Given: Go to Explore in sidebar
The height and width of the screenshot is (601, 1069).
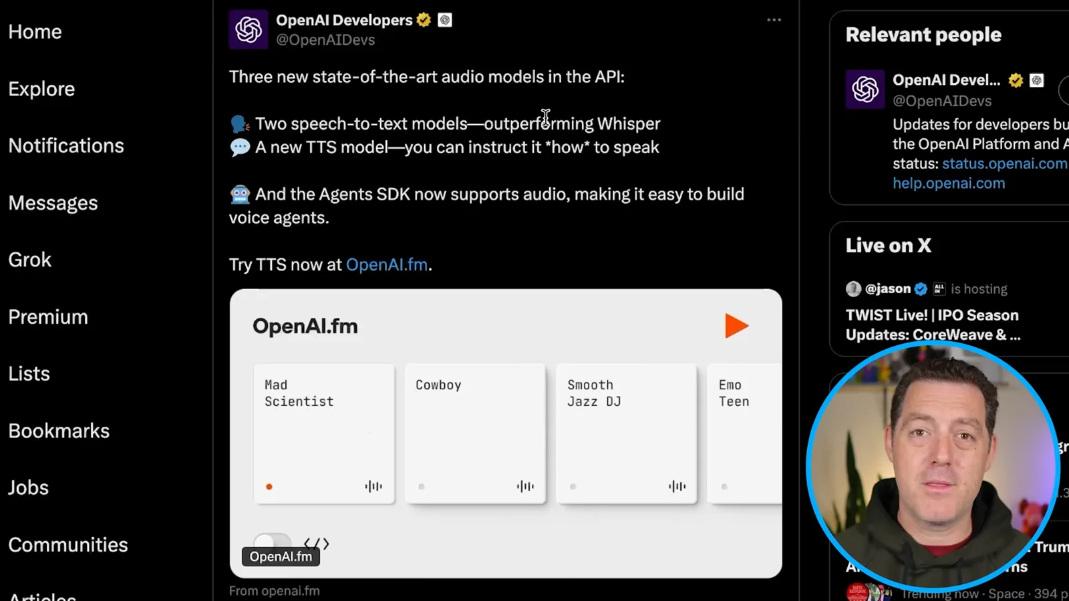Looking at the screenshot, I should 41,89.
